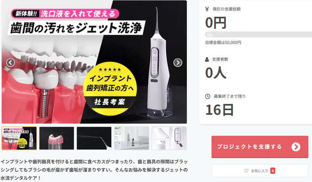This screenshot has width=312, height=182.
Task: Click the project description paragraph
Action: pyautogui.click(x=94, y=170)
